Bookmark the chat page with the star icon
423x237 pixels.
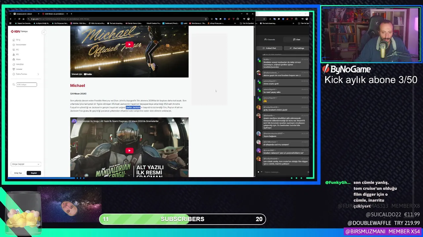(264, 19)
